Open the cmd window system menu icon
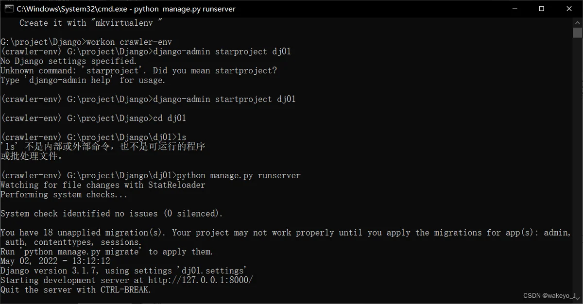Image resolution: width=583 pixels, height=304 pixels. tap(9, 8)
